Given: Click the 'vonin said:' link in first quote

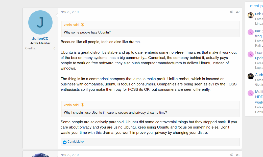Looking at the screenshot, I should point(72,25).
